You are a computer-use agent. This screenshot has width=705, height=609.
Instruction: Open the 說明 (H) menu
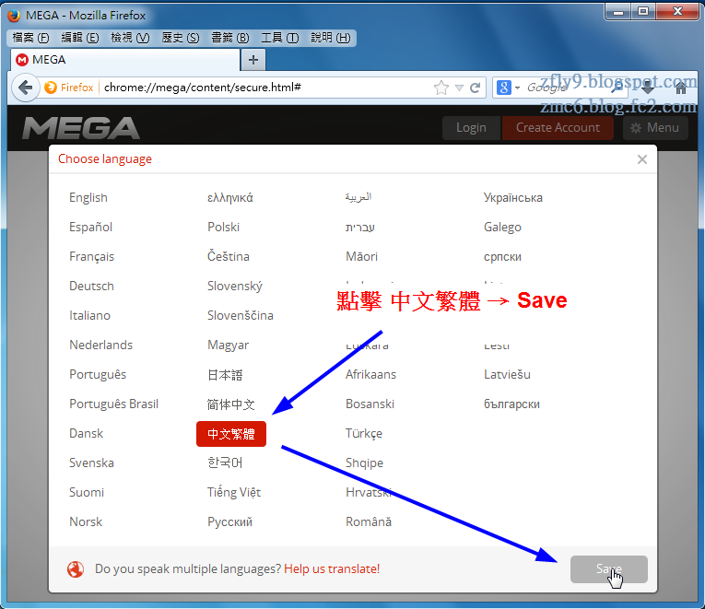point(331,38)
